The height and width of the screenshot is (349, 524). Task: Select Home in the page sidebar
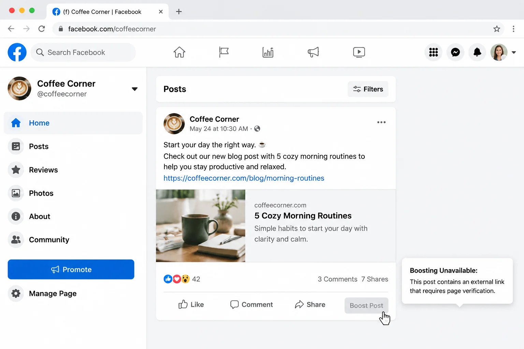(x=73, y=123)
